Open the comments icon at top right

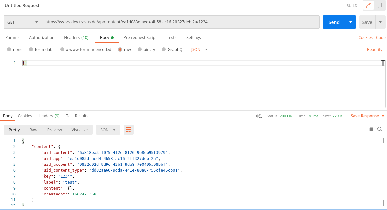(x=379, y=5)
